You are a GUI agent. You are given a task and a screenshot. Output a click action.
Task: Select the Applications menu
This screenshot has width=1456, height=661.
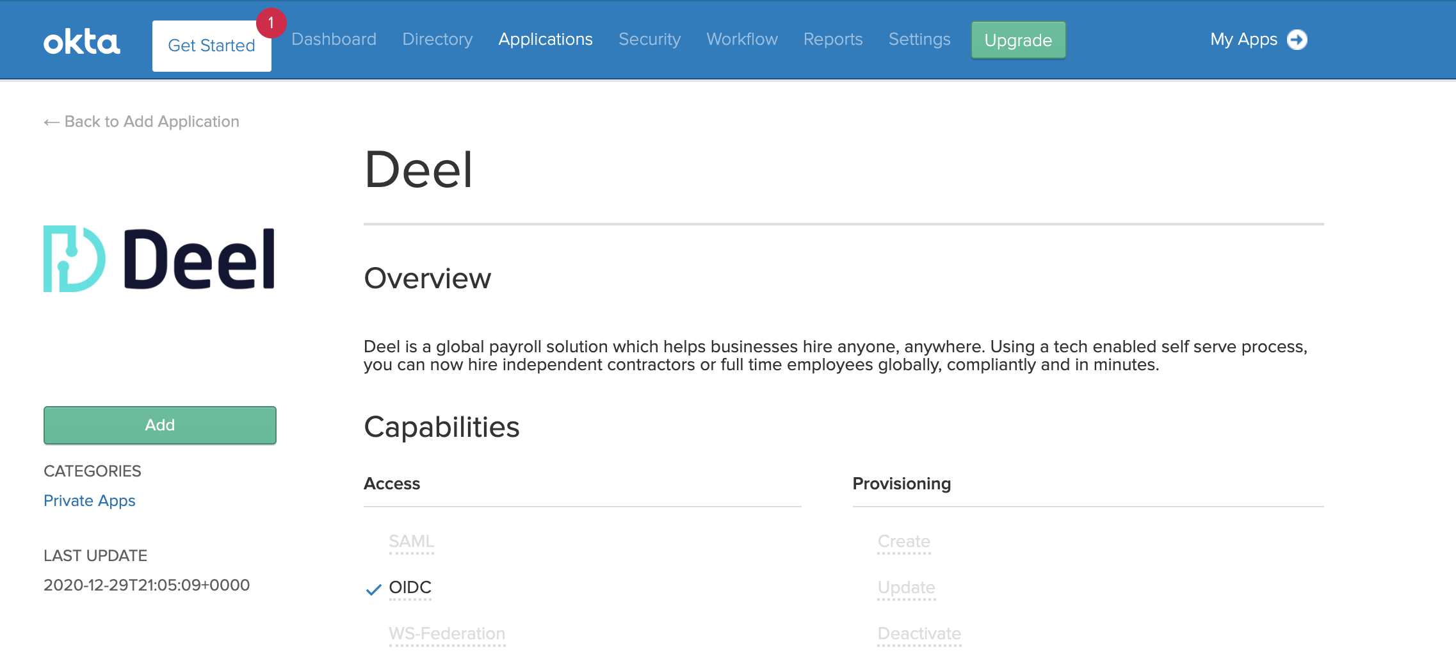(546, 39)
